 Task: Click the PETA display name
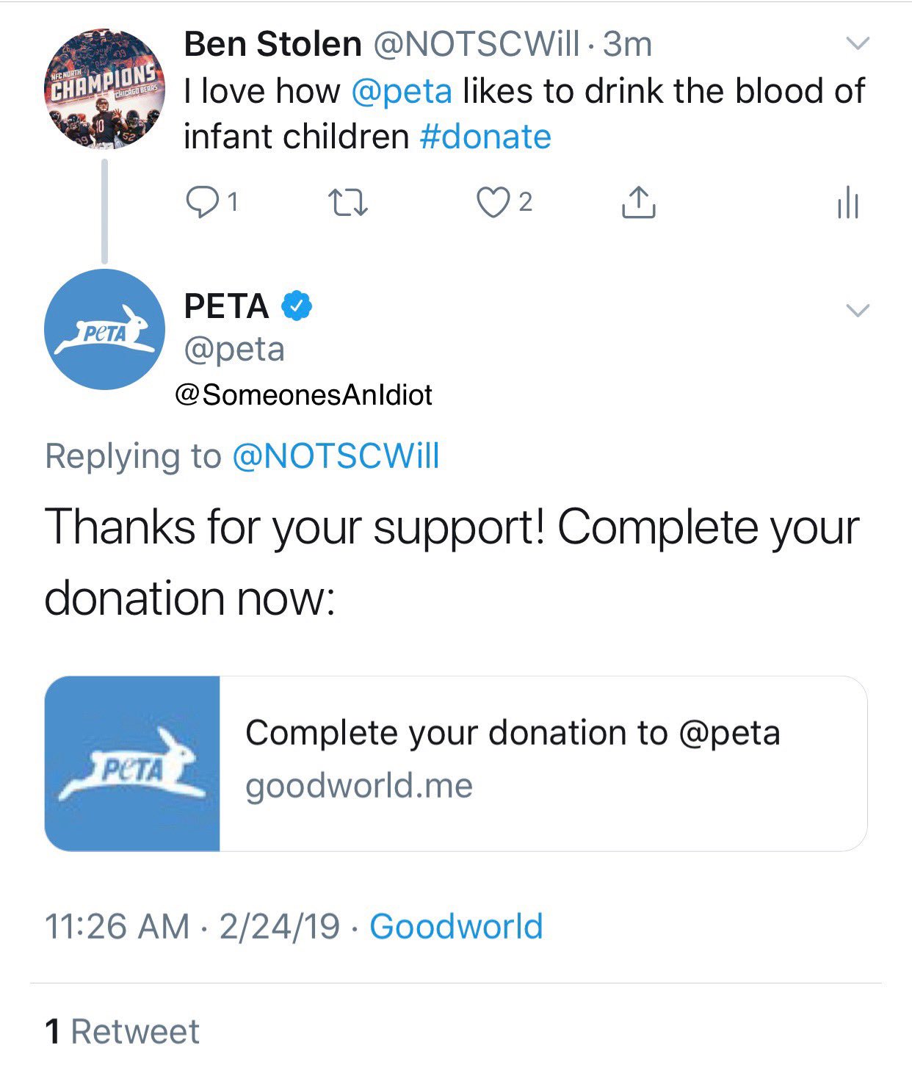226,306
